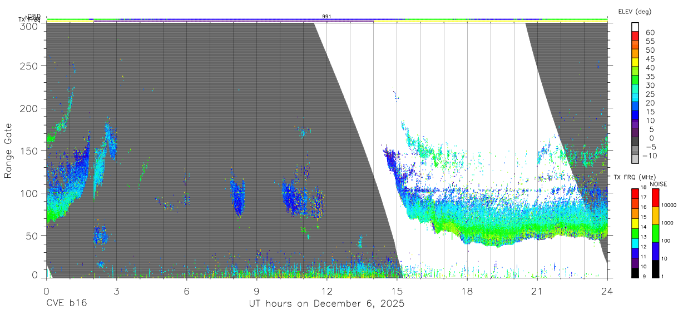
Task: Click the '60' elevation colorbar label
Action: point(650,32)
